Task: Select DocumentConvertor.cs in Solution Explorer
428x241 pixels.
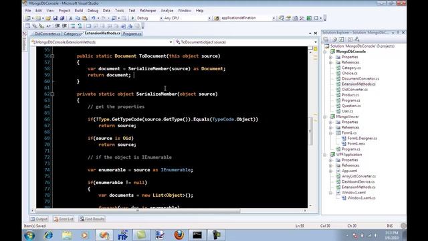Action: tap(360, 79)
